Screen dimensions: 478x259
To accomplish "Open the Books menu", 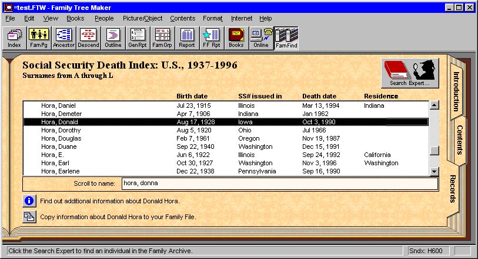I will (75, 18).
